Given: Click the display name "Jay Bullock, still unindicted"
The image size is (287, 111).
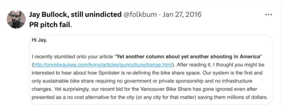Looking at the screenshot, I should (75, 15).
